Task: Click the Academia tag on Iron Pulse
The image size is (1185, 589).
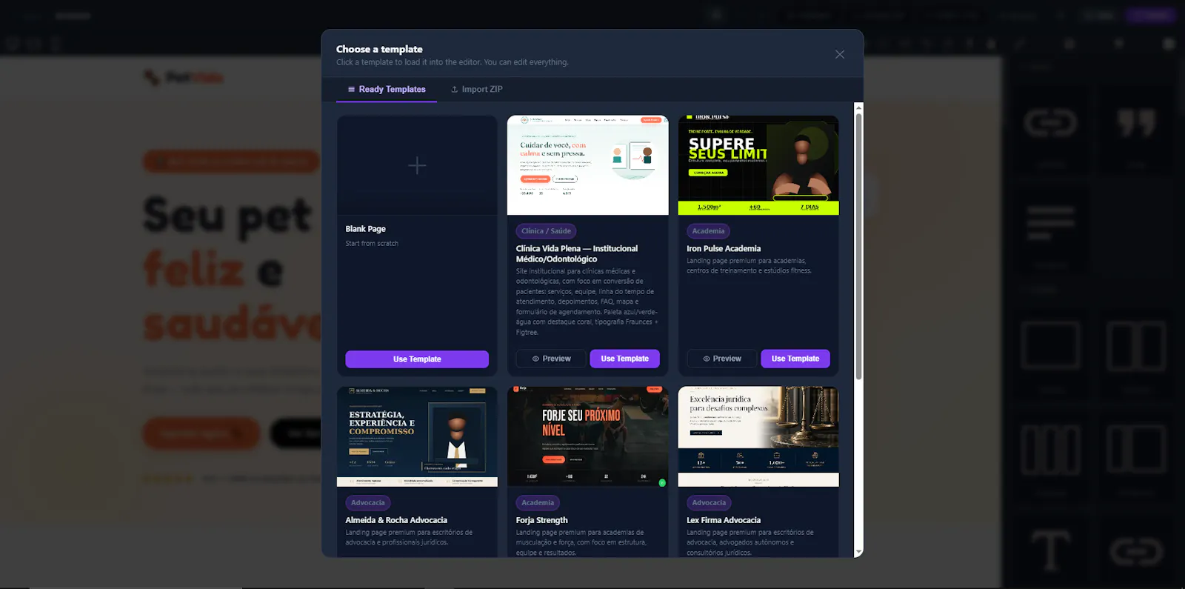Action: click(x=708, y=231)
